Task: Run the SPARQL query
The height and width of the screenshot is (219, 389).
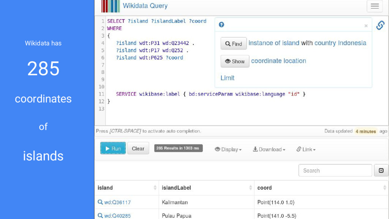Action: 113,148
